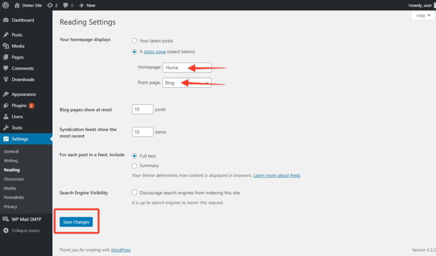
Task: Click the Blog pages show at most field
Action: 142,109
